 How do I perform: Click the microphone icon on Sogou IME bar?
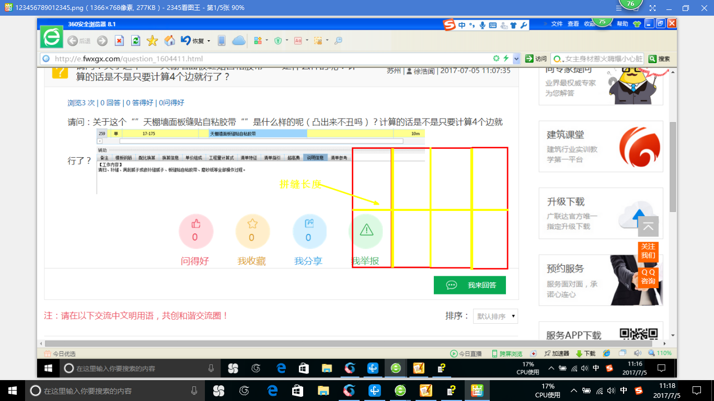pyautogui.click(x=482, y=25)
